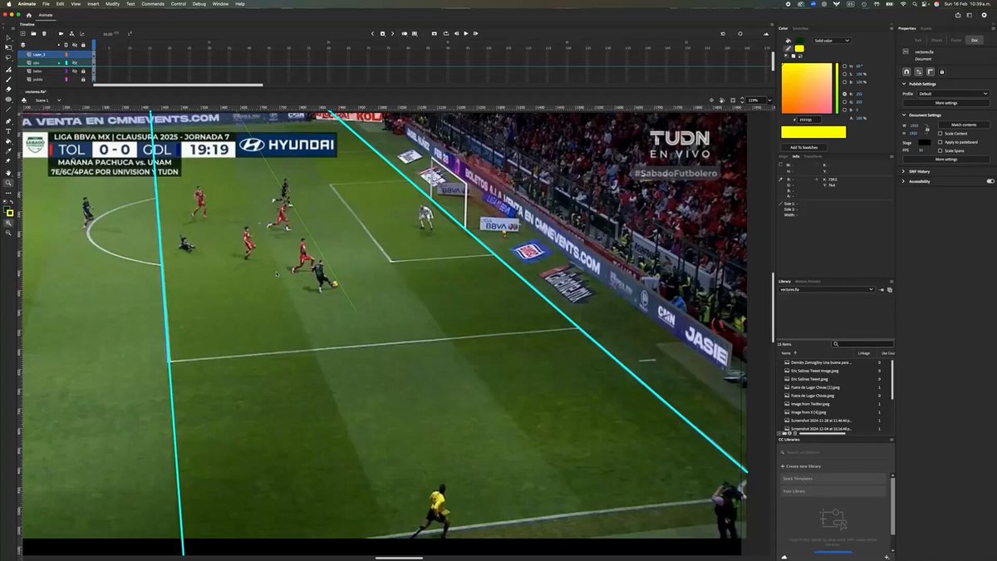Create a new layer folder
Screen dimensions: 997x561
click(x=33, y=33)
